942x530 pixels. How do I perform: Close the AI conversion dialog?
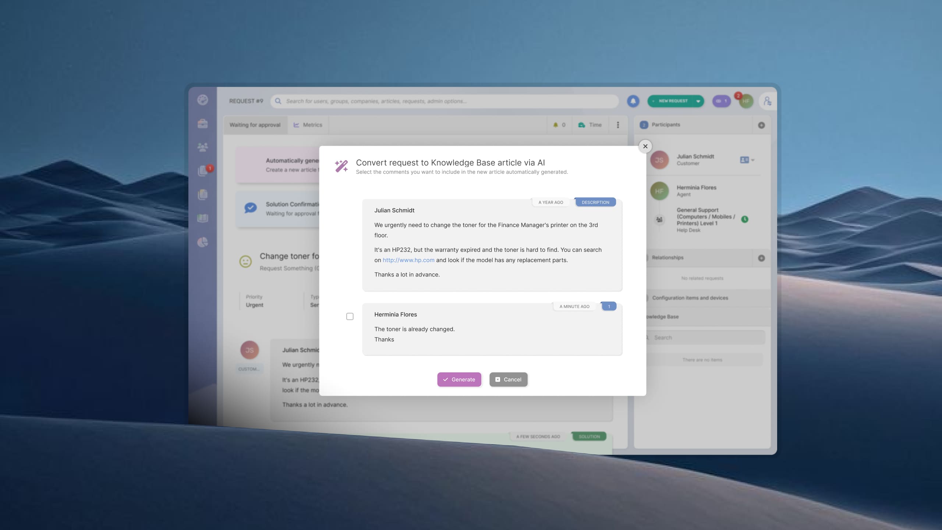click(645, 146)
